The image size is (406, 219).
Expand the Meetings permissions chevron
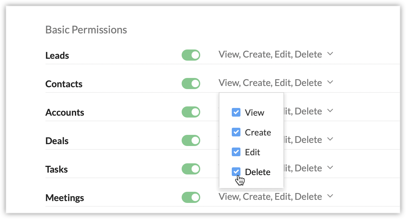(x=330, y=196)
